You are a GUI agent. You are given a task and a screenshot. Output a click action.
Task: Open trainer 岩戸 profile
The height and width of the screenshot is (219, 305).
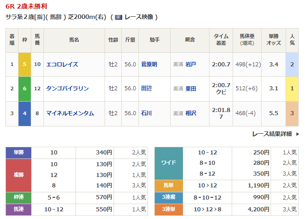[191, 65]
